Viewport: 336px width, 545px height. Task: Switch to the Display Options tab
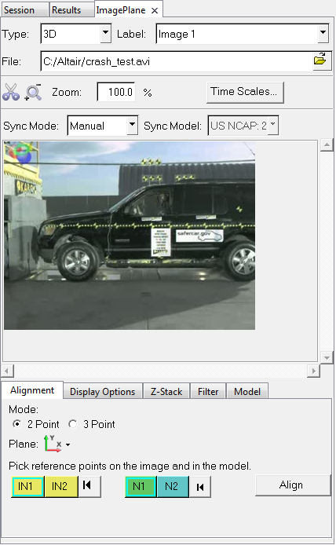[103, 391]
